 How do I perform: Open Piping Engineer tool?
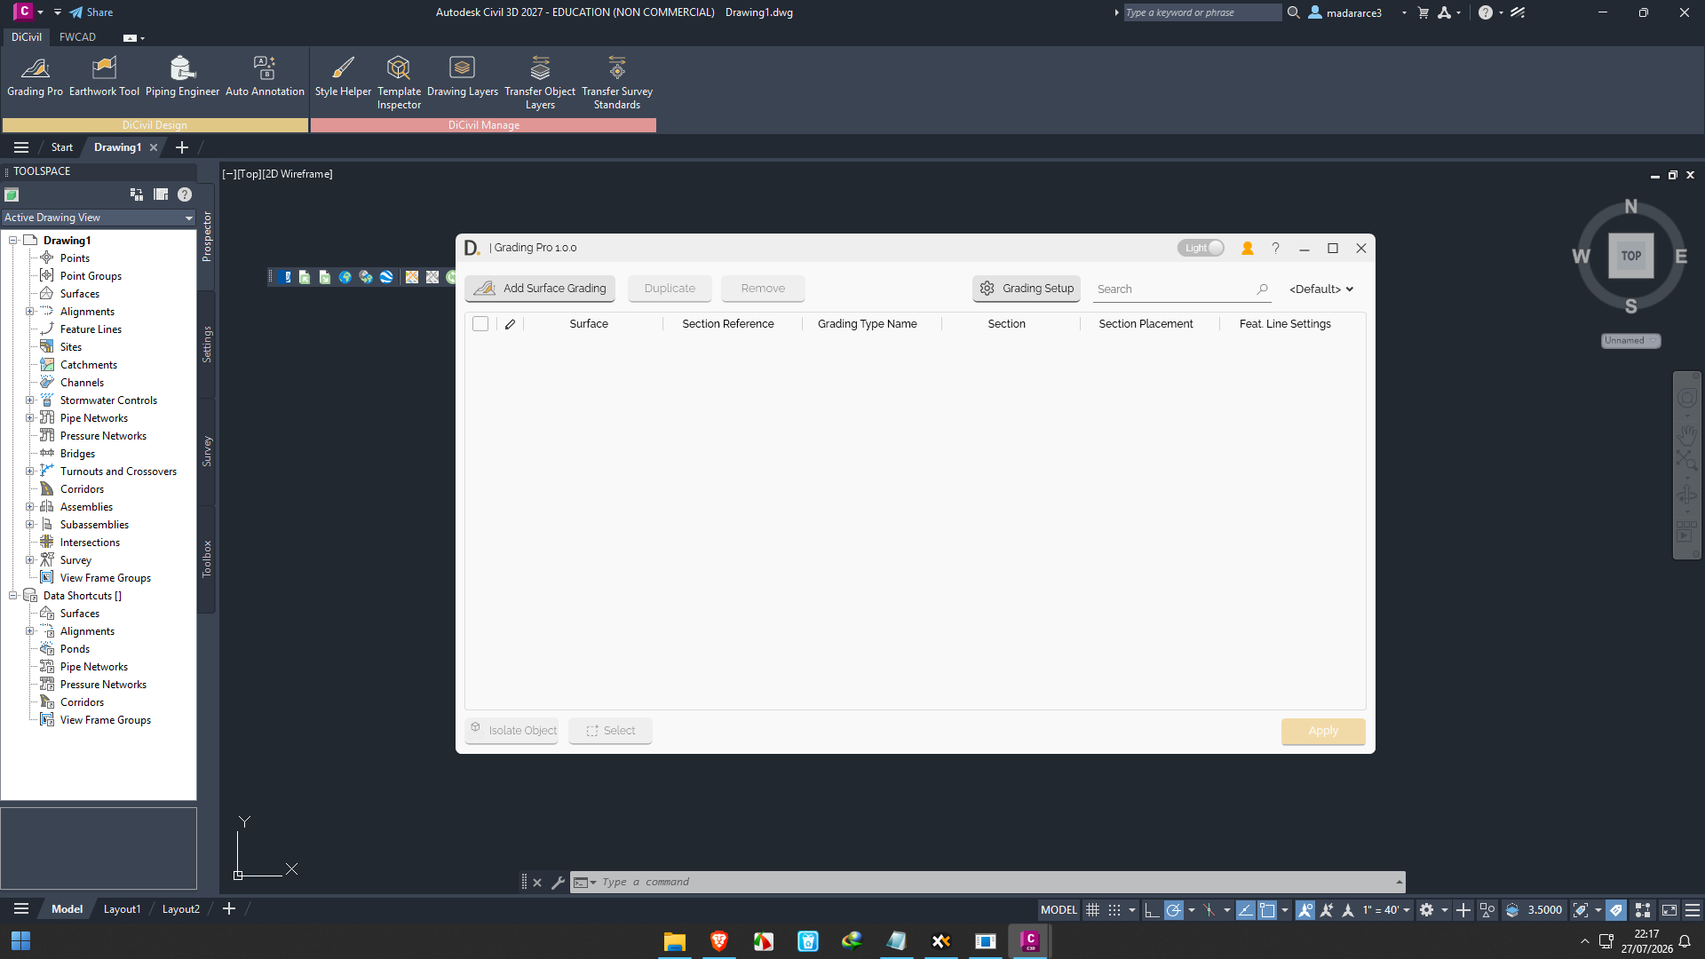(x=182, y=76)
